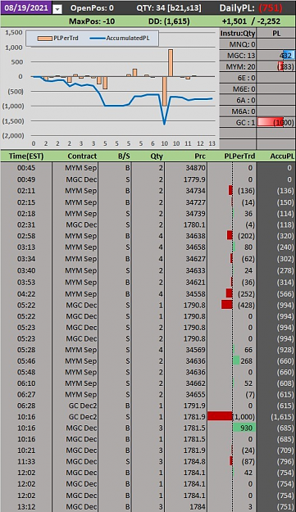
Task: Select the 10:21 time cell
Action: click(26, 451)
